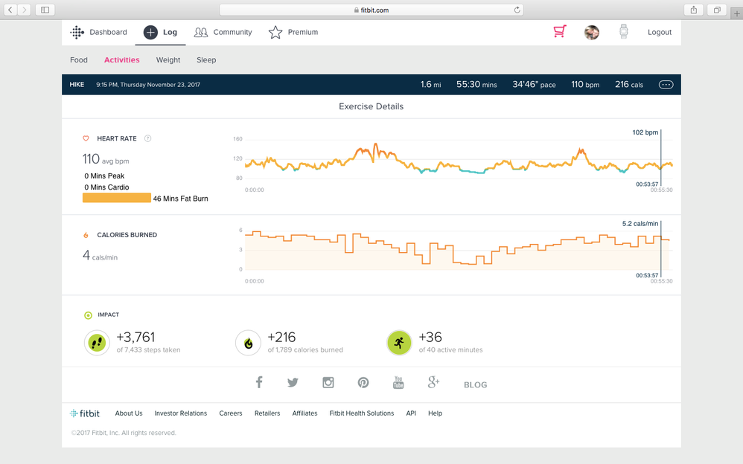Screen dimensions: 743x464
Task: Click the heart rate help question mark
Action: pos(147,138)
